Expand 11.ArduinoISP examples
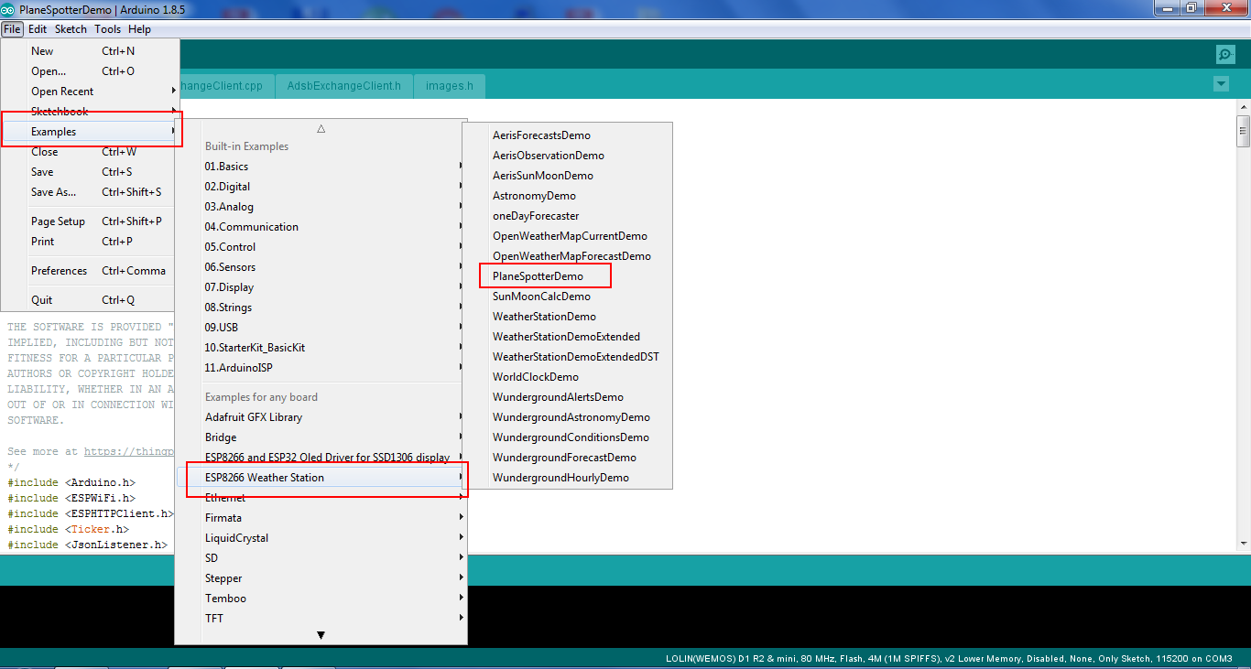 click(321, 368)
